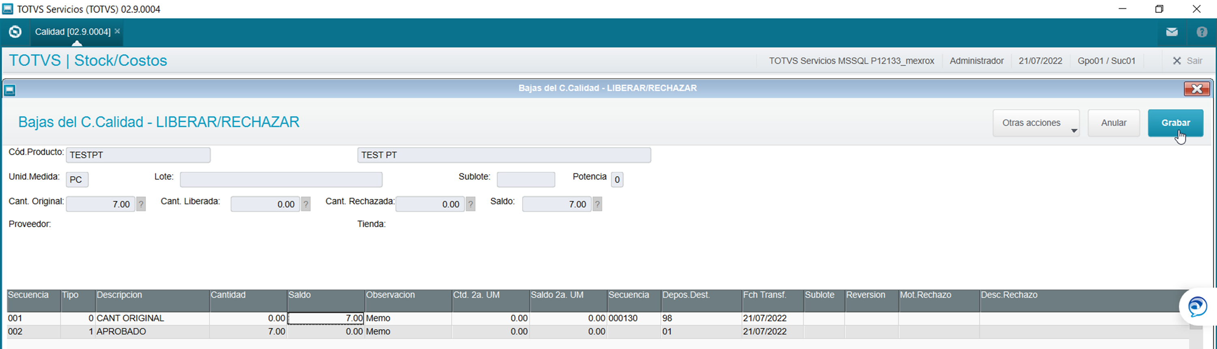Click the CANT ORIGINAL description cell

coord(152,318)
